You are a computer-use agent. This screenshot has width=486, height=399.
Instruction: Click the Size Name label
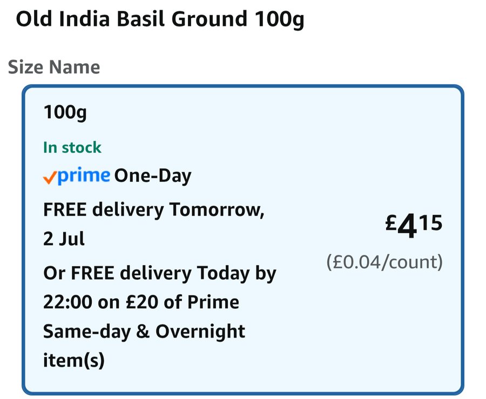(54, 67)
